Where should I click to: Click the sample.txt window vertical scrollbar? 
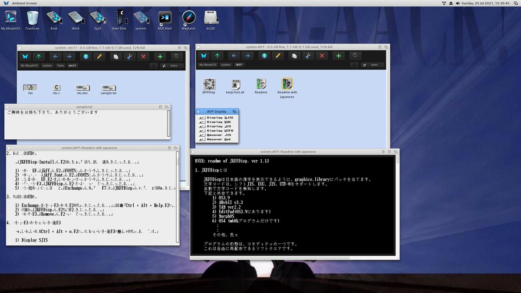pyautogui.click(x=168, y=123)
